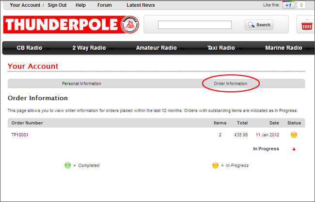The image size is (315, 202).
Task: Click the Status column header
Action: click(294, 123)
